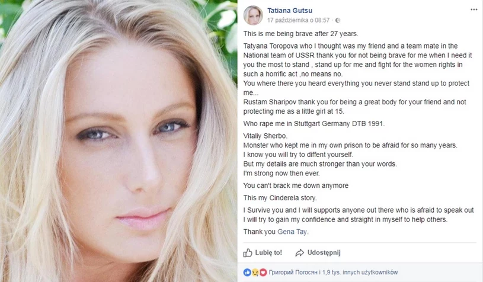The width and height of the screenshot is (483, 282).
Task: Click the 'This my Cinderela story.' line
Action: point(280,198)
